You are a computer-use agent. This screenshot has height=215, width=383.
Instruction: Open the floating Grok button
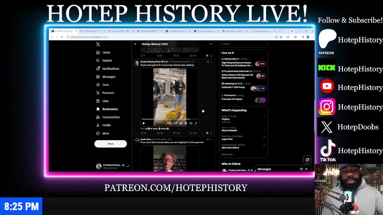(307, 160)
